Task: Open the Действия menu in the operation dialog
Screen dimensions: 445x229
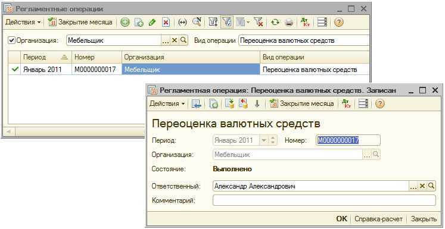Action: (167, 103)
